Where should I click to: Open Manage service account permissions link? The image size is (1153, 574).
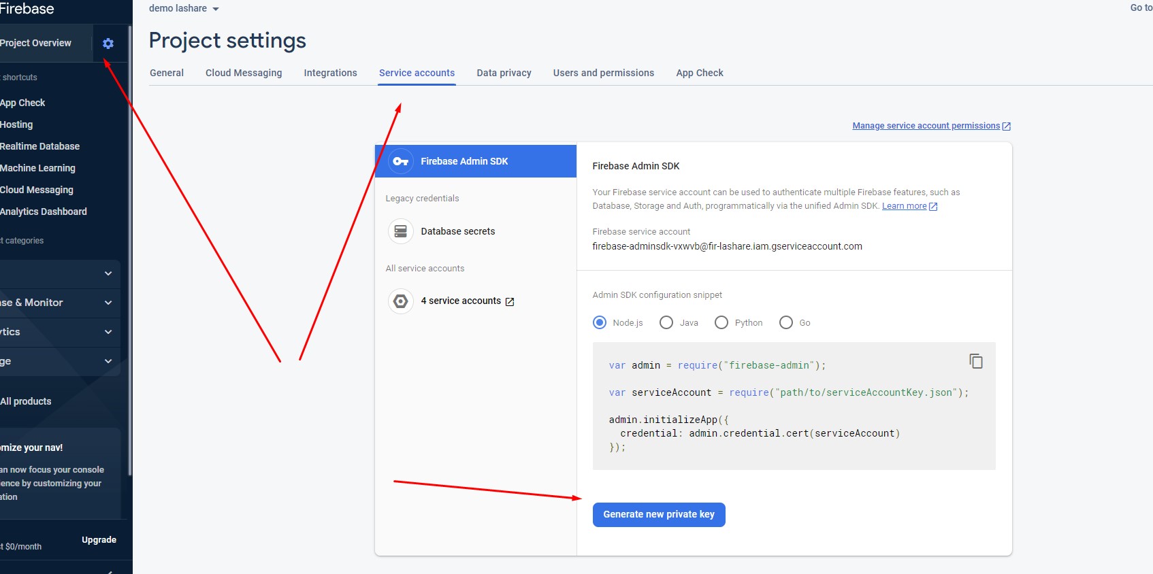[x=926, y=126]
